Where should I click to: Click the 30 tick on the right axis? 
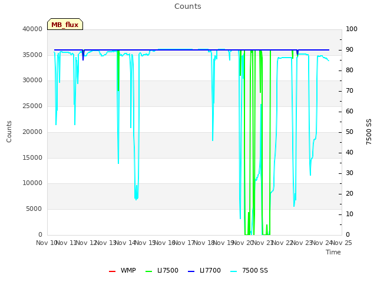[349, 173]
